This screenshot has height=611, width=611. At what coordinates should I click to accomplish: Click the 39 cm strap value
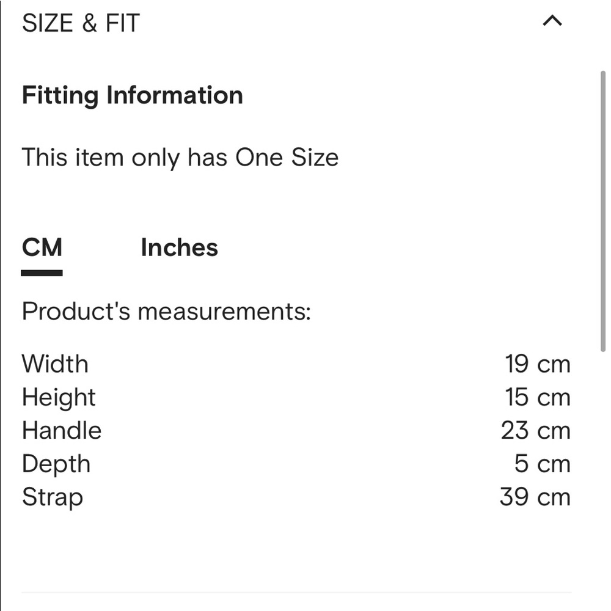535,497
